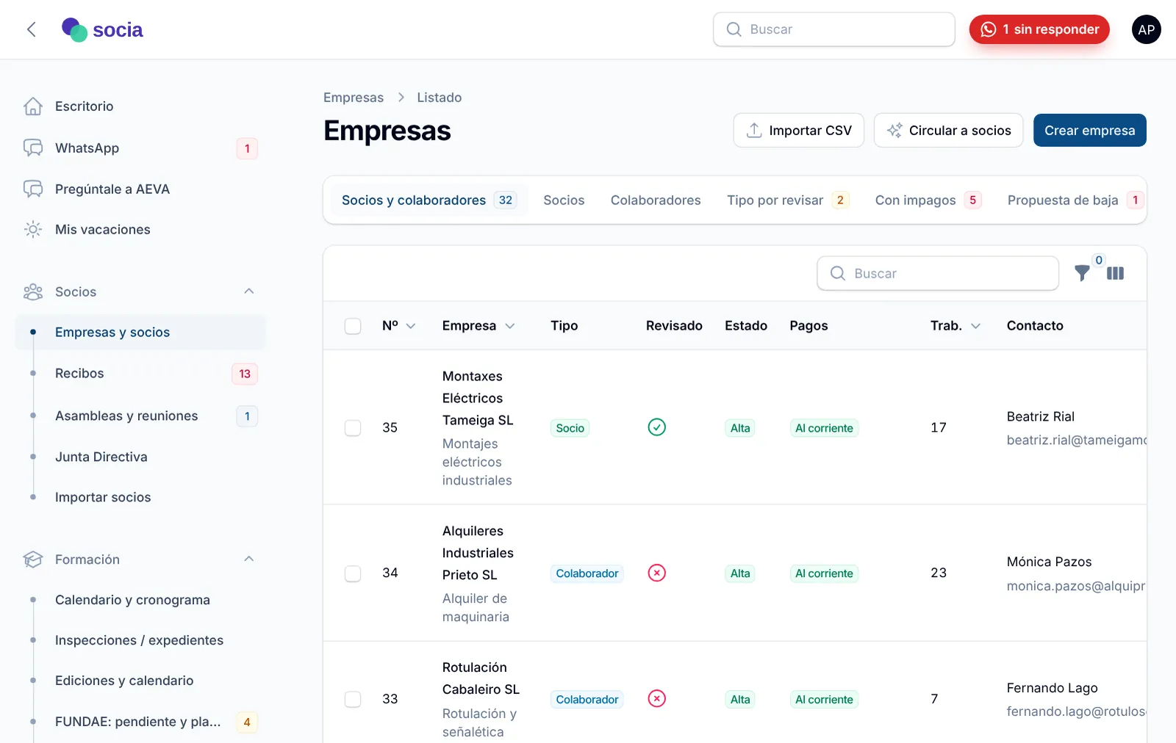The height and width of the screenshot is (743, 1176).
Task: Go back with the left arrow icon
Action: tap(31, 29)
